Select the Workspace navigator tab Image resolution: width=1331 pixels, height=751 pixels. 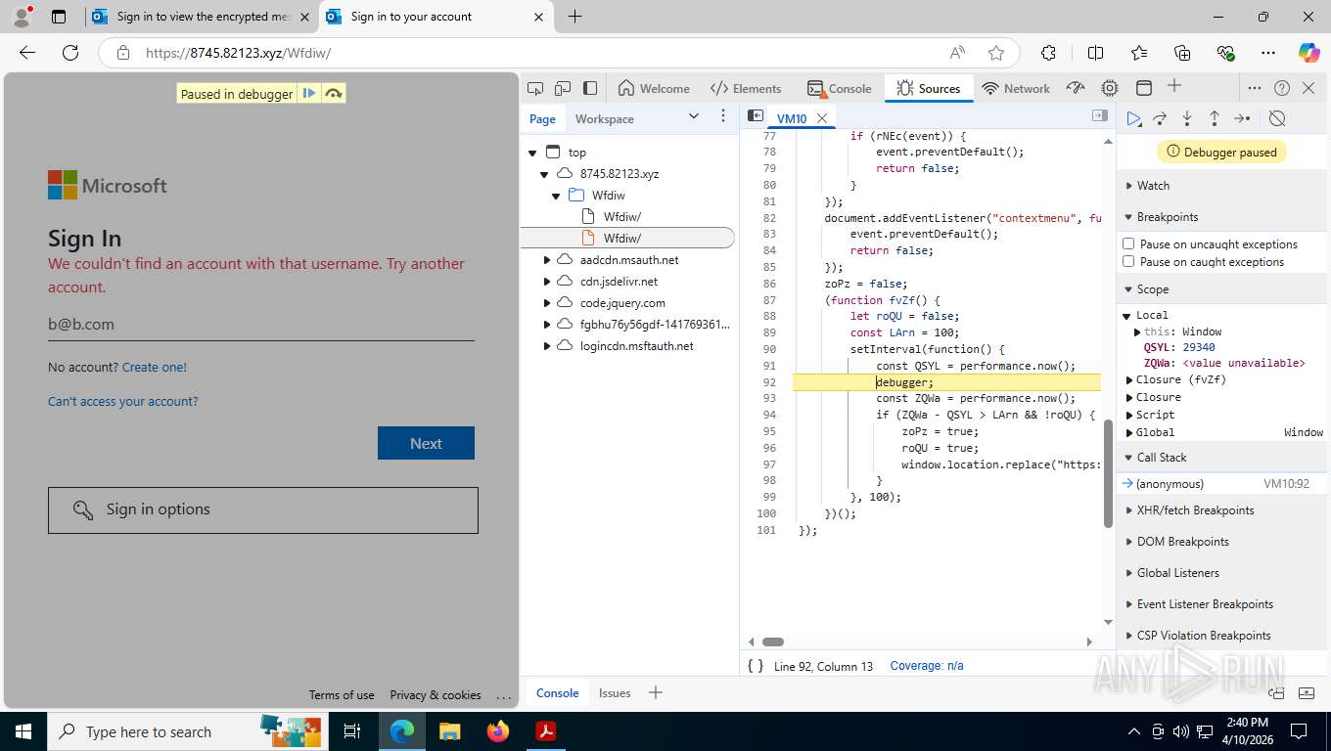(x=605, y=118)
